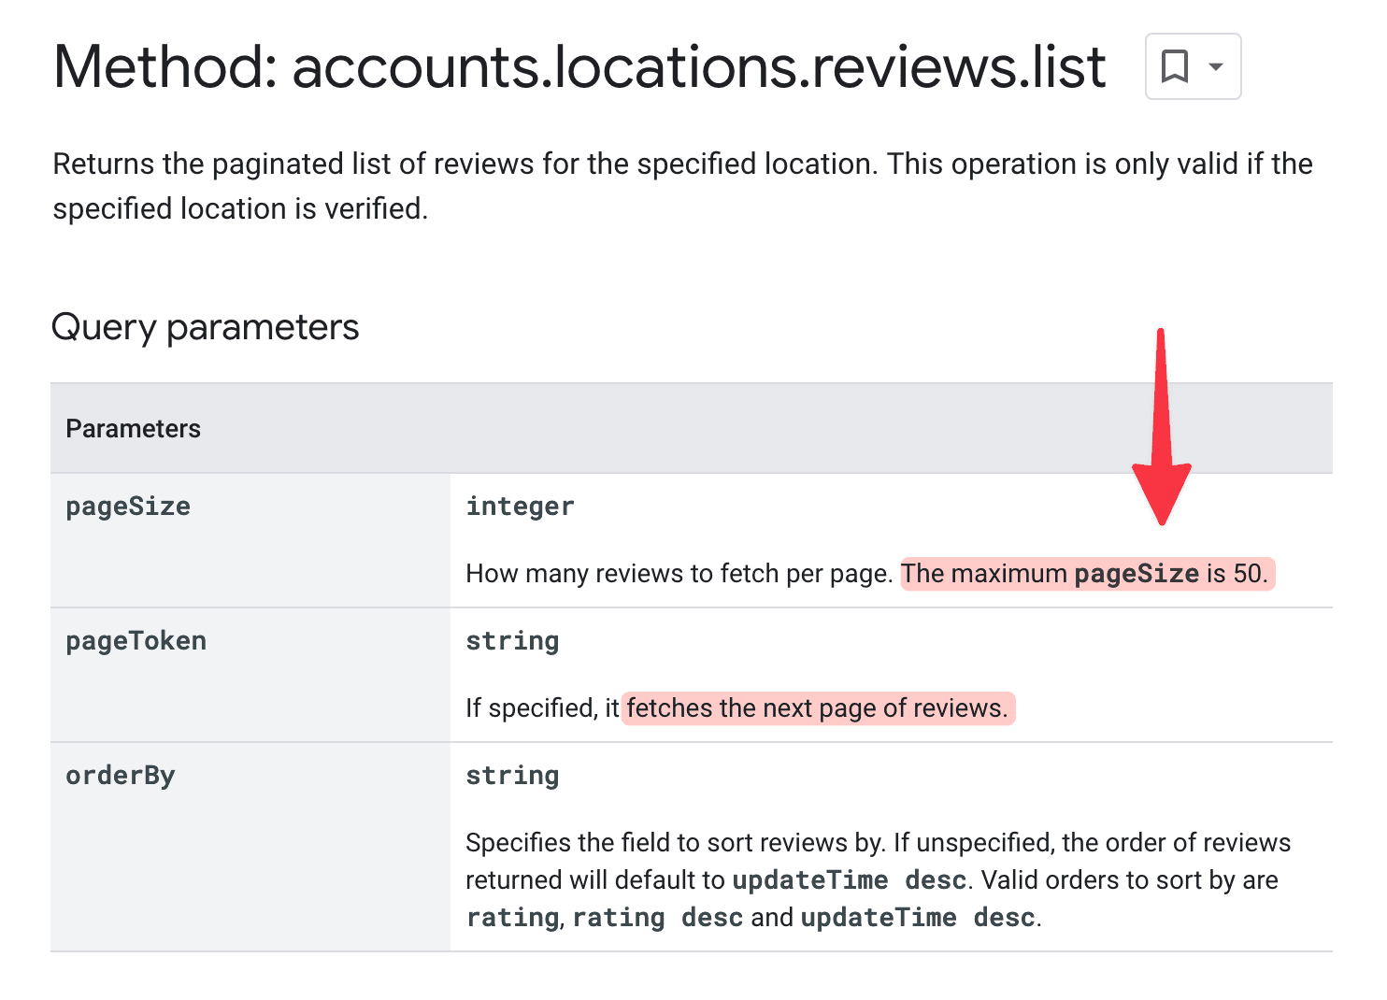Click the Parameters table header row
Image resolution: width=1387 pixels, height=1000 pixels.
point(133,428)
